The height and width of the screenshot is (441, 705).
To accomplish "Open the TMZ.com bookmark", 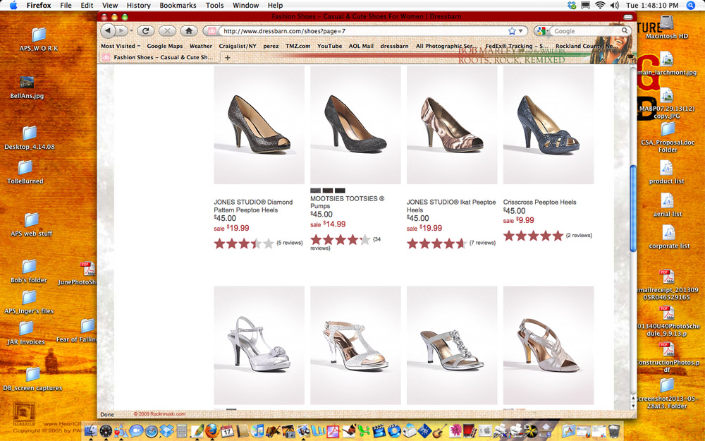I will click(x=298, y=46).
